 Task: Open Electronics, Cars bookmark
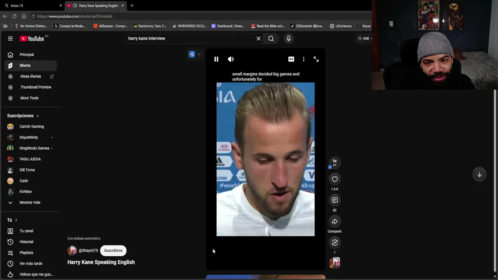[149, 26]
